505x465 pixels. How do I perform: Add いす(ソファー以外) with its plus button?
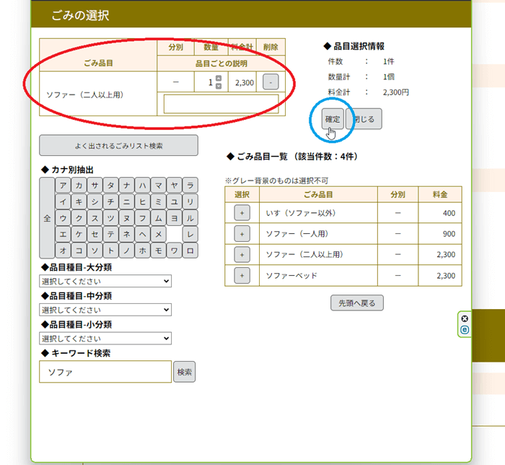242,213
